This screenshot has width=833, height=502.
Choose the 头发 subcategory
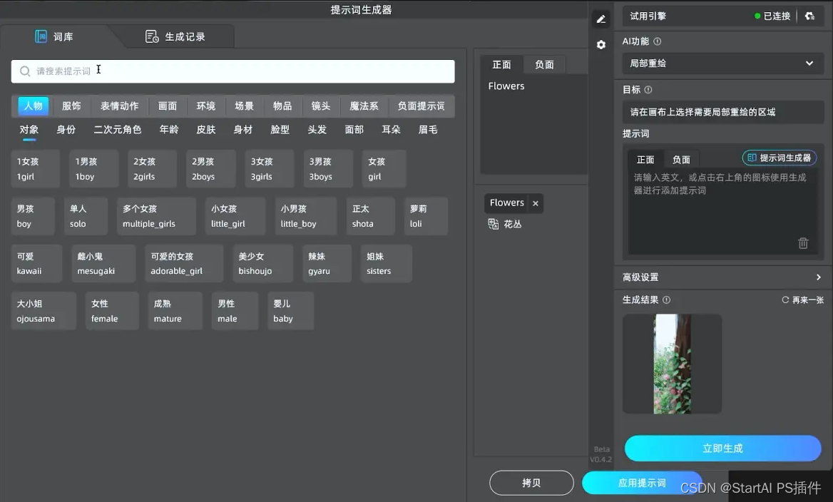tap(317, 130)
